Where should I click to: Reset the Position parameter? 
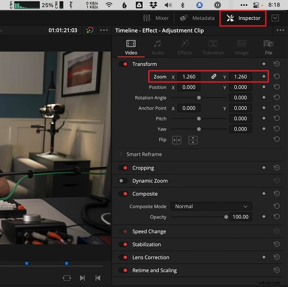point(277,87)
